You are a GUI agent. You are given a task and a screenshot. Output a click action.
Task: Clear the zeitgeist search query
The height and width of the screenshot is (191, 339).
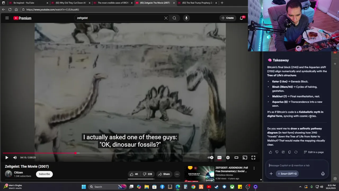pos(166,18)
